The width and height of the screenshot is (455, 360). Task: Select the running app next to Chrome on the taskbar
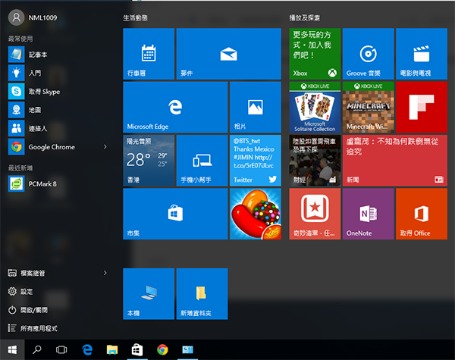(188, 350)
